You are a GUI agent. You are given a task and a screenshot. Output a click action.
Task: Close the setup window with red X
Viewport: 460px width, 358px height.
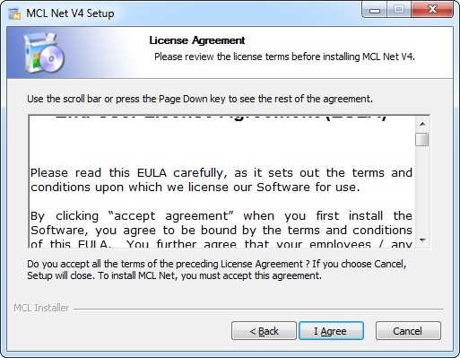[432, 10]
